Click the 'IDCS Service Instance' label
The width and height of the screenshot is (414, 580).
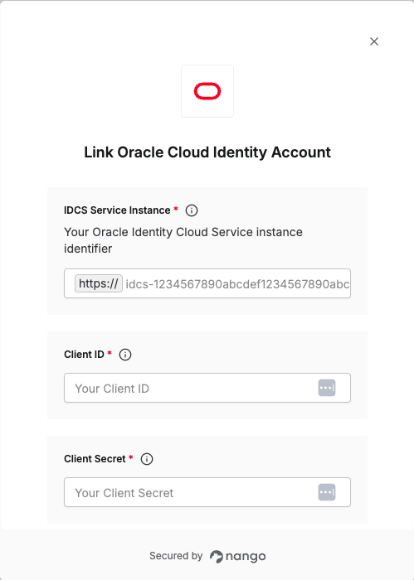point(117,210)
